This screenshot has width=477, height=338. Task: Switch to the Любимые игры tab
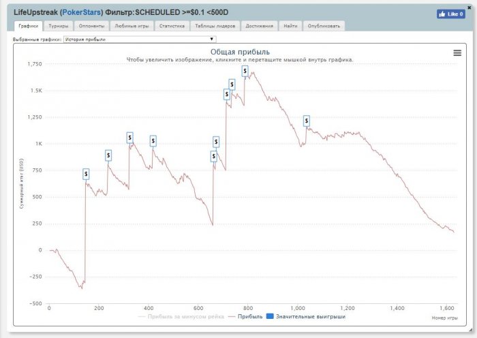pyautogui.click(x=132, y=26)
